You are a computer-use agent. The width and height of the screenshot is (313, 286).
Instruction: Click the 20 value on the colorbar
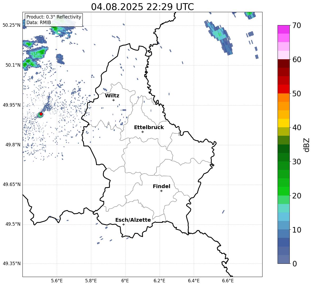[x=297, y=196]
